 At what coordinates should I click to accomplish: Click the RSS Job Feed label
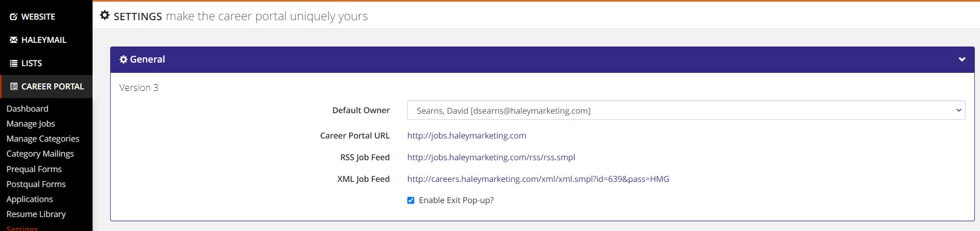[x=365, y=157]
